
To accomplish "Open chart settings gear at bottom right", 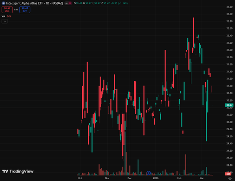I will pos(230,178).
